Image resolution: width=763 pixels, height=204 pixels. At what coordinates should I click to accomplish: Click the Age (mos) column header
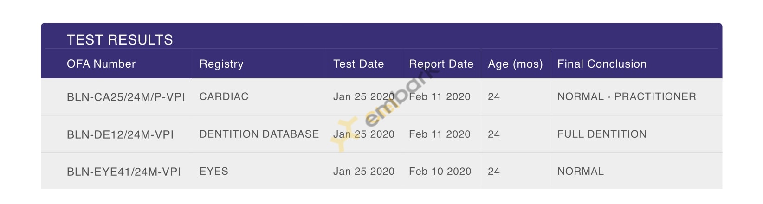pos(515,64)
